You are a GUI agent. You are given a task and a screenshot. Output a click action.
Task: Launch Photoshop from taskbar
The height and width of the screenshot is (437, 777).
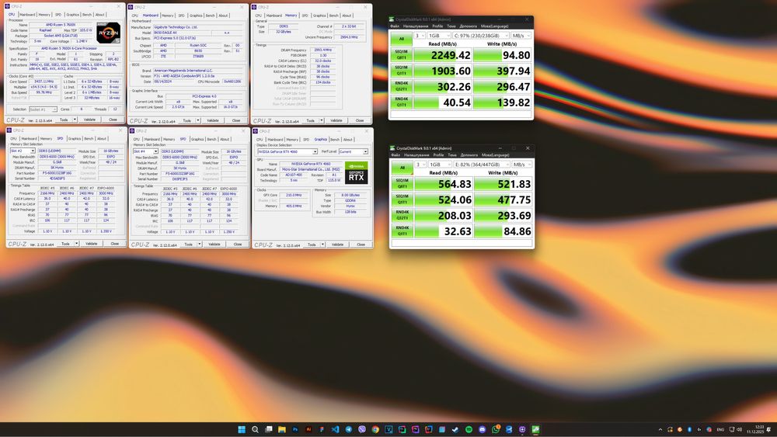[x=295, y=429]
